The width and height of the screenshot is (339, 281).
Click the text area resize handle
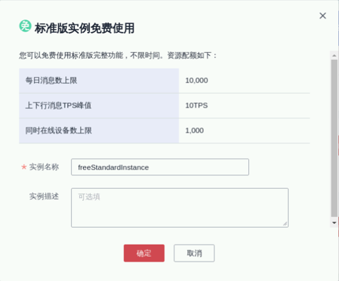(285, 223)
